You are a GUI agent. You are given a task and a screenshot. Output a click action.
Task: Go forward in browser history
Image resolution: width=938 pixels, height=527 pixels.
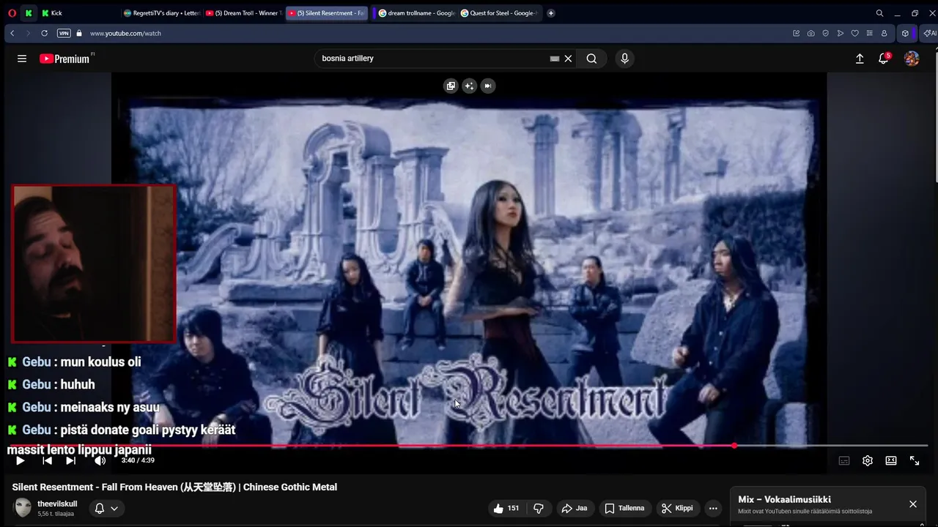coord(28,33)
